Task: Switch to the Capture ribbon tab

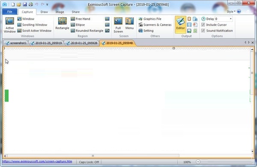Action: (27, 12)
